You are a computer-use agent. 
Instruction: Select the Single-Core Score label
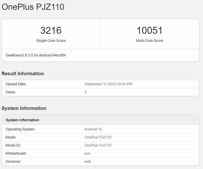(51, 41)
